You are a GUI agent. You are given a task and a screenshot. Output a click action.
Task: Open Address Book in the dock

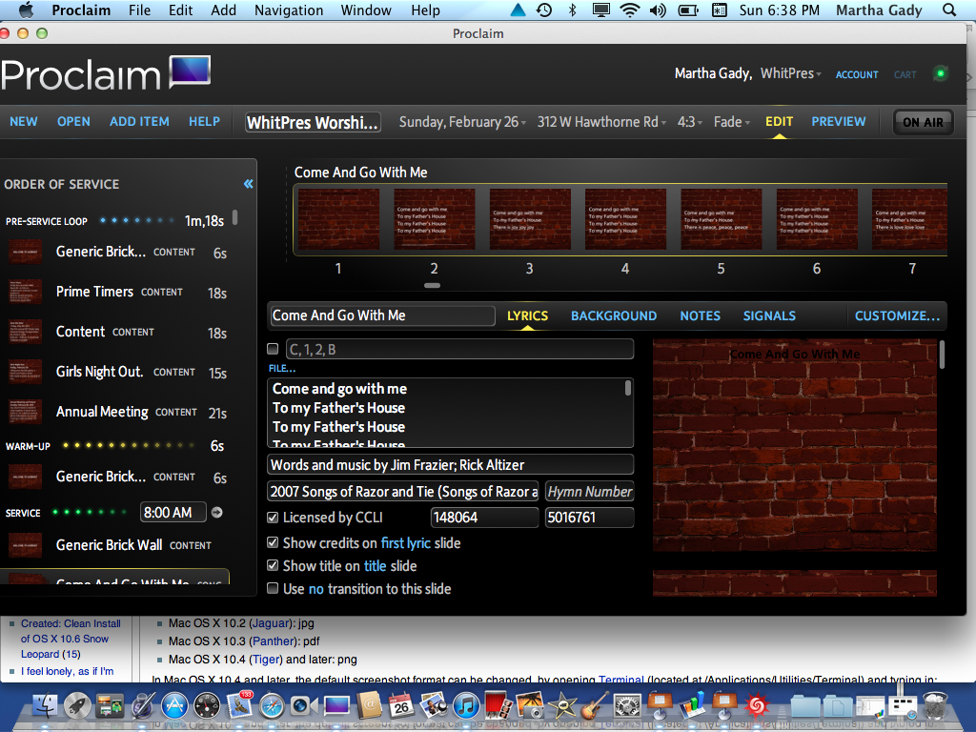[x=369, y=706]
